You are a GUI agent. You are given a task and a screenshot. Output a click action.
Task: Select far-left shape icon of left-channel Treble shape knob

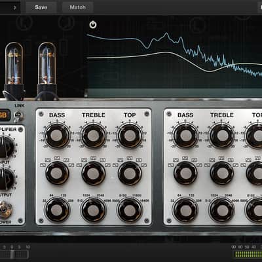(79, 165)
